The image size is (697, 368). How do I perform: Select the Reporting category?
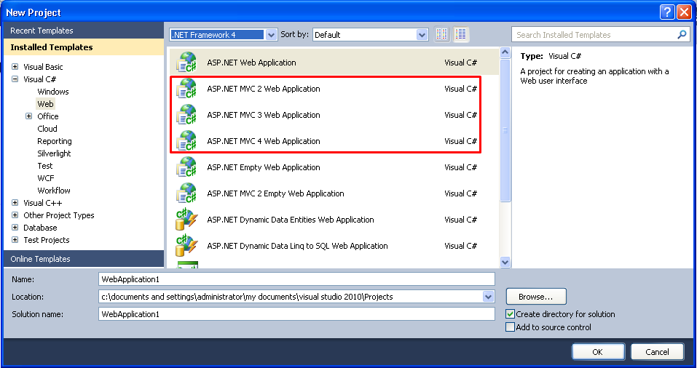54,141
